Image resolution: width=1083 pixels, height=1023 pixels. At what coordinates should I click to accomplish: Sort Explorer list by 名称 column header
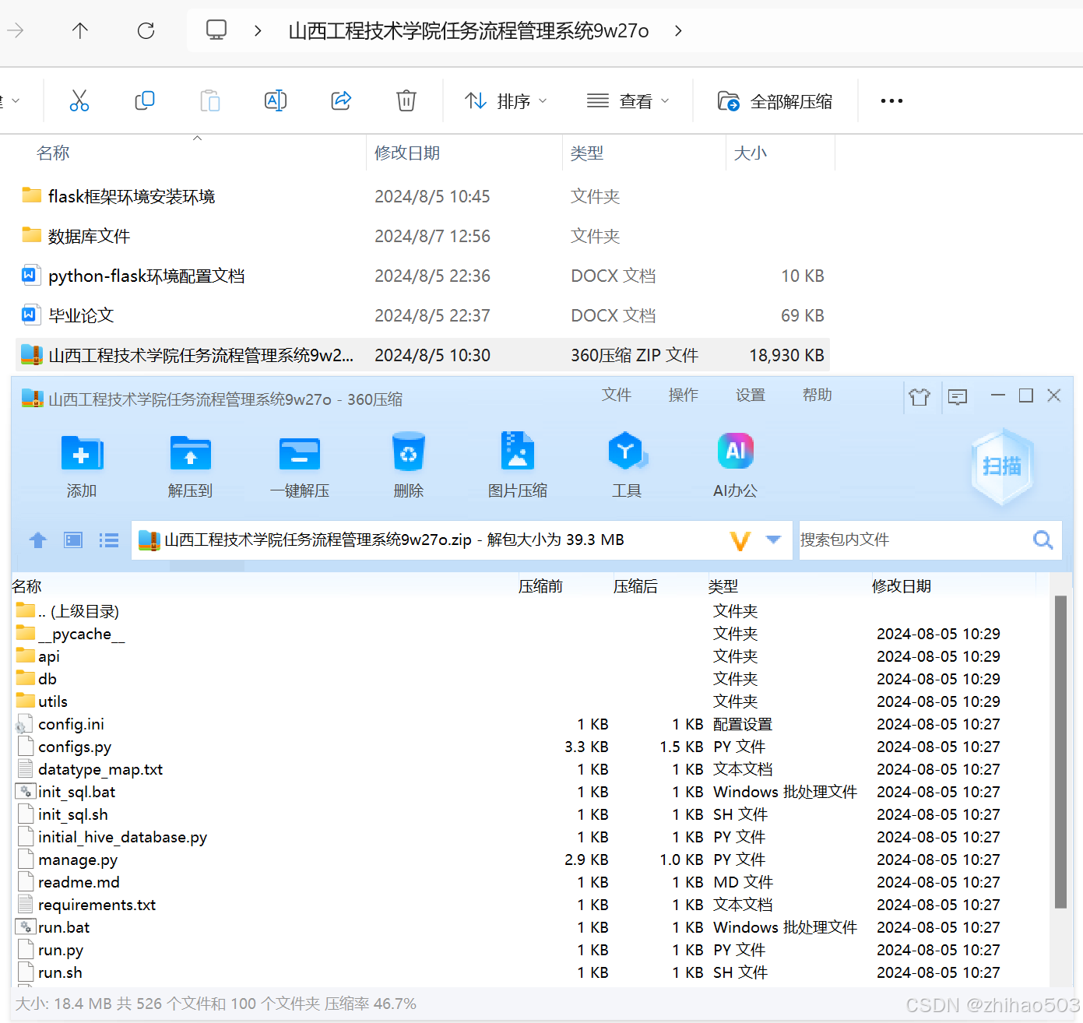tap(53, 153)
